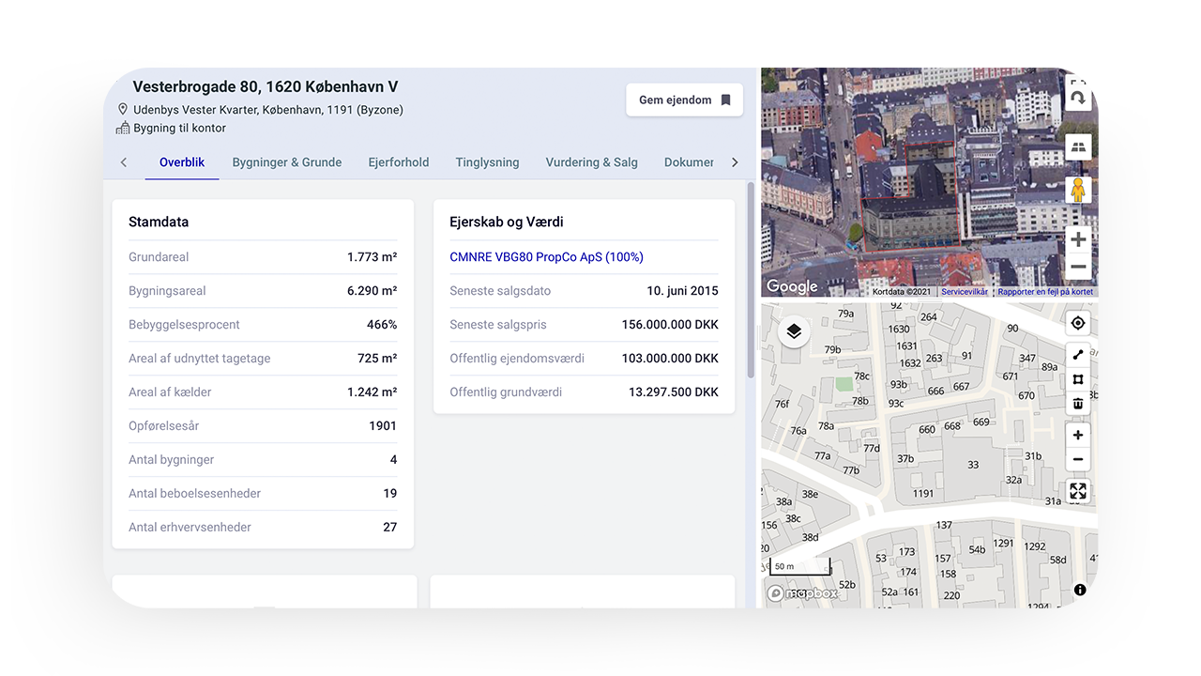
Task: Open the Tinglysning tab
Action: [487, 162]
